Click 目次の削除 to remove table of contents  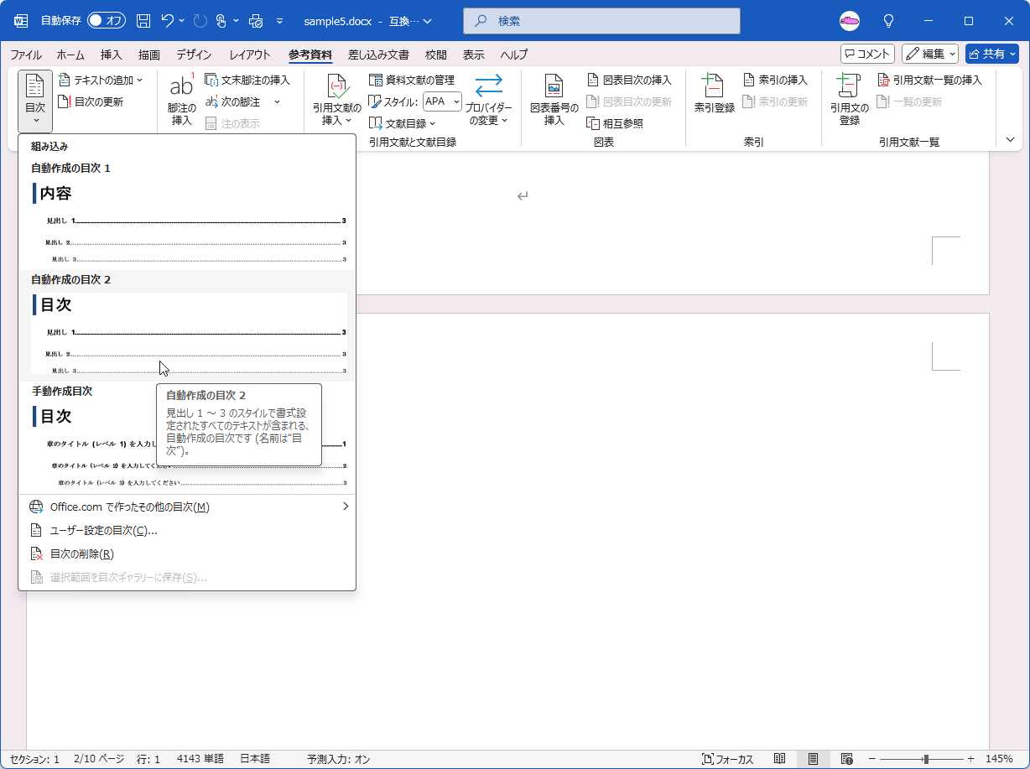(81, 553)
